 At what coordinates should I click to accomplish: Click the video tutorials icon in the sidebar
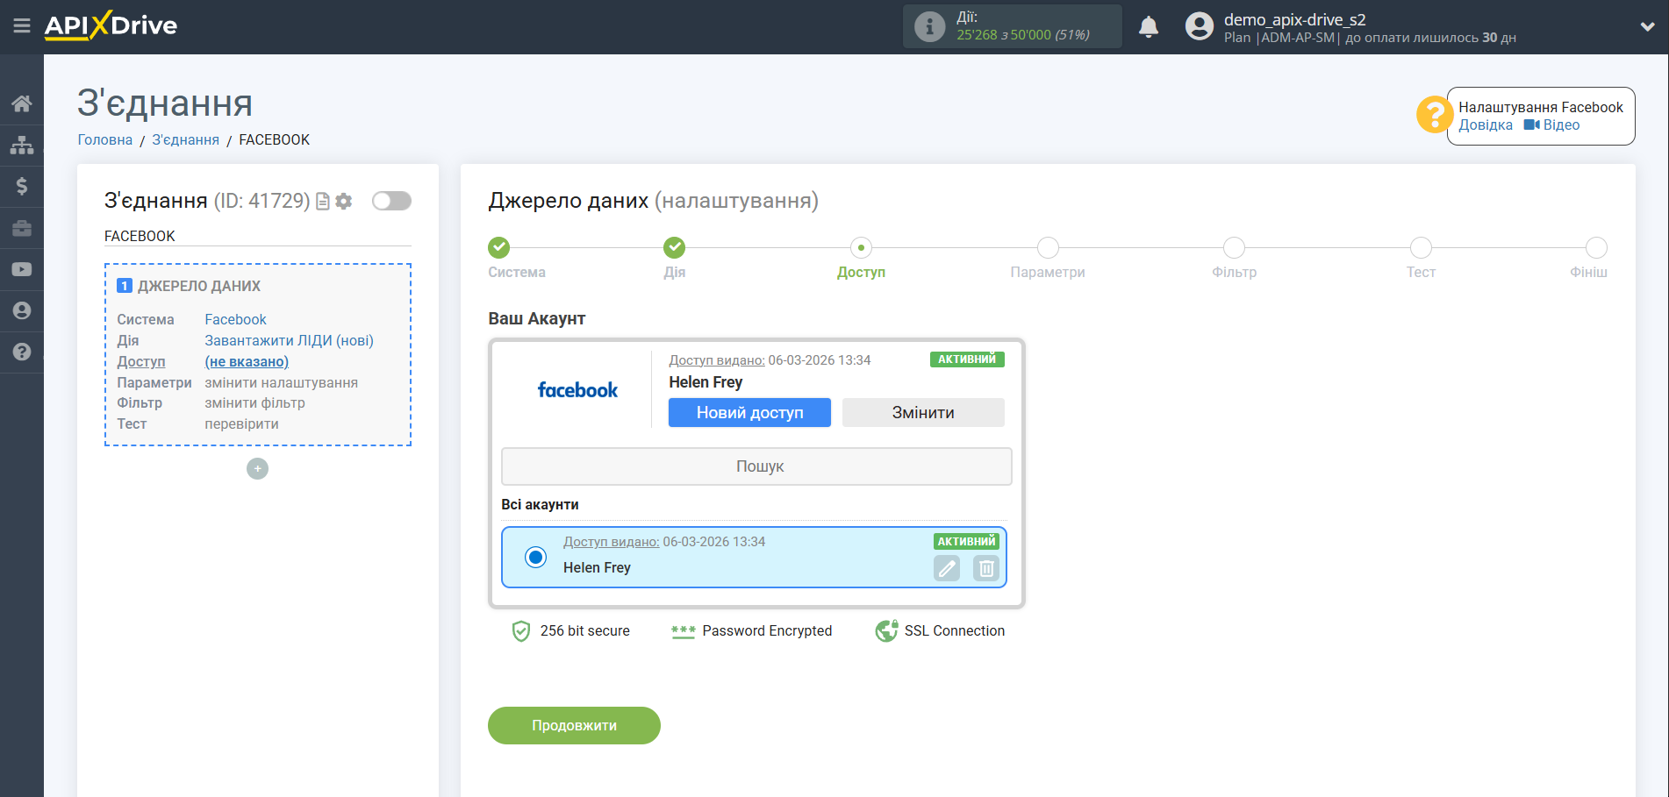click(21, 268)
